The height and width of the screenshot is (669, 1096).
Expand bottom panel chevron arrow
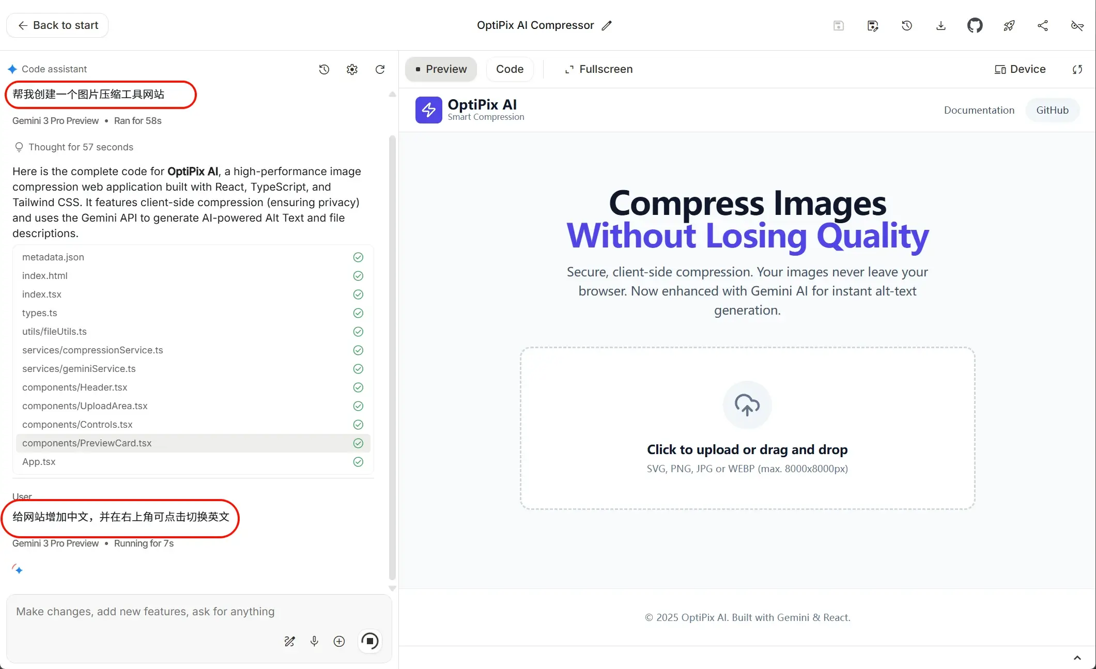tap(1077, 658)
